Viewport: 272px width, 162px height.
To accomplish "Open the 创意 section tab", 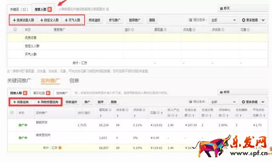I will click(74, 80).
